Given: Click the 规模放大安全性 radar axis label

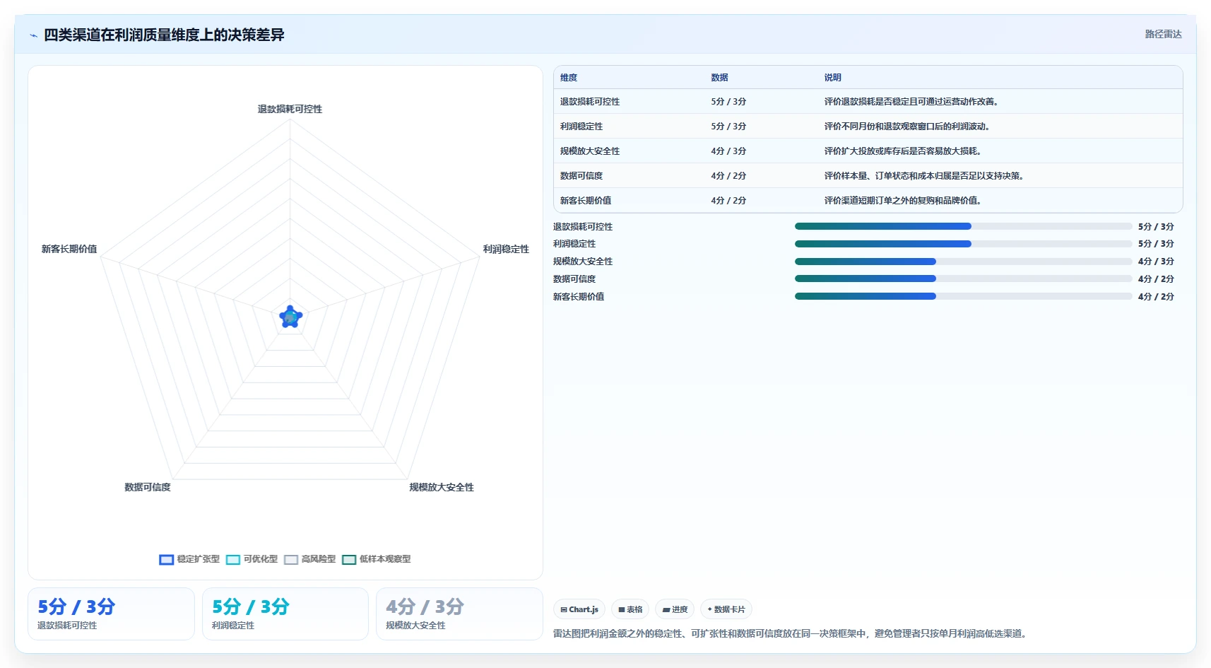Looking at the screenshot, I should 442,487.
